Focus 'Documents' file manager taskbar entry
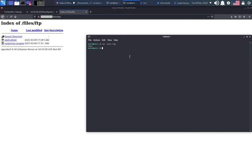 (x=164, y=3)
